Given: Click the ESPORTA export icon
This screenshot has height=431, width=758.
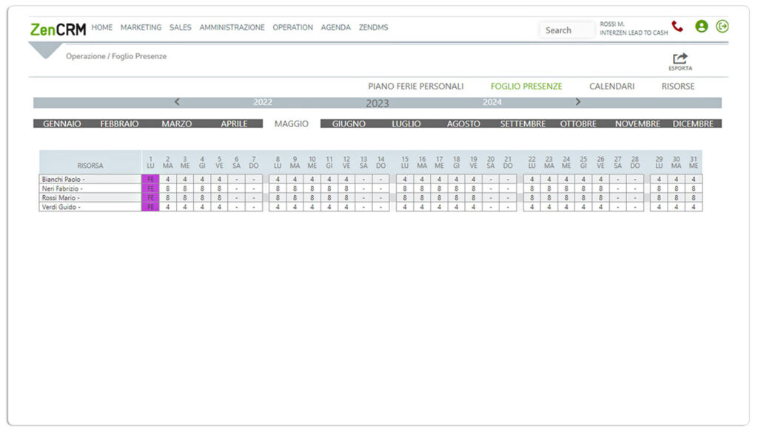Looking at the screenshot, I should (x=679, y=58).
